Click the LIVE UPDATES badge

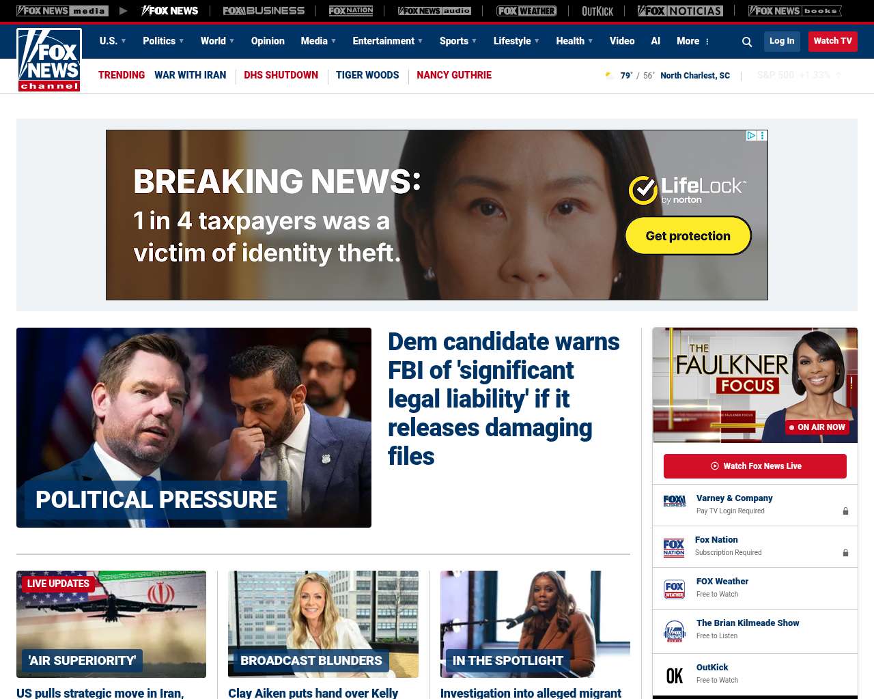click(58, 584)
